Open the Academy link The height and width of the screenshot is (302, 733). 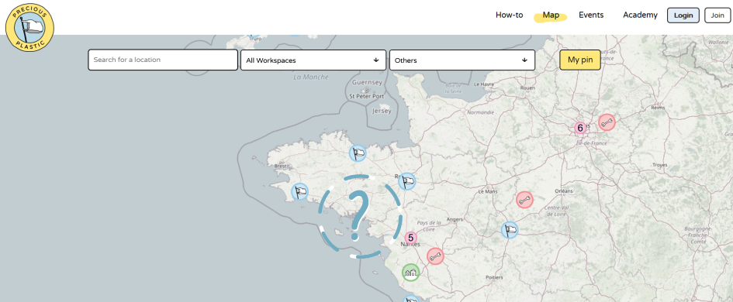(x=640, y=15)
